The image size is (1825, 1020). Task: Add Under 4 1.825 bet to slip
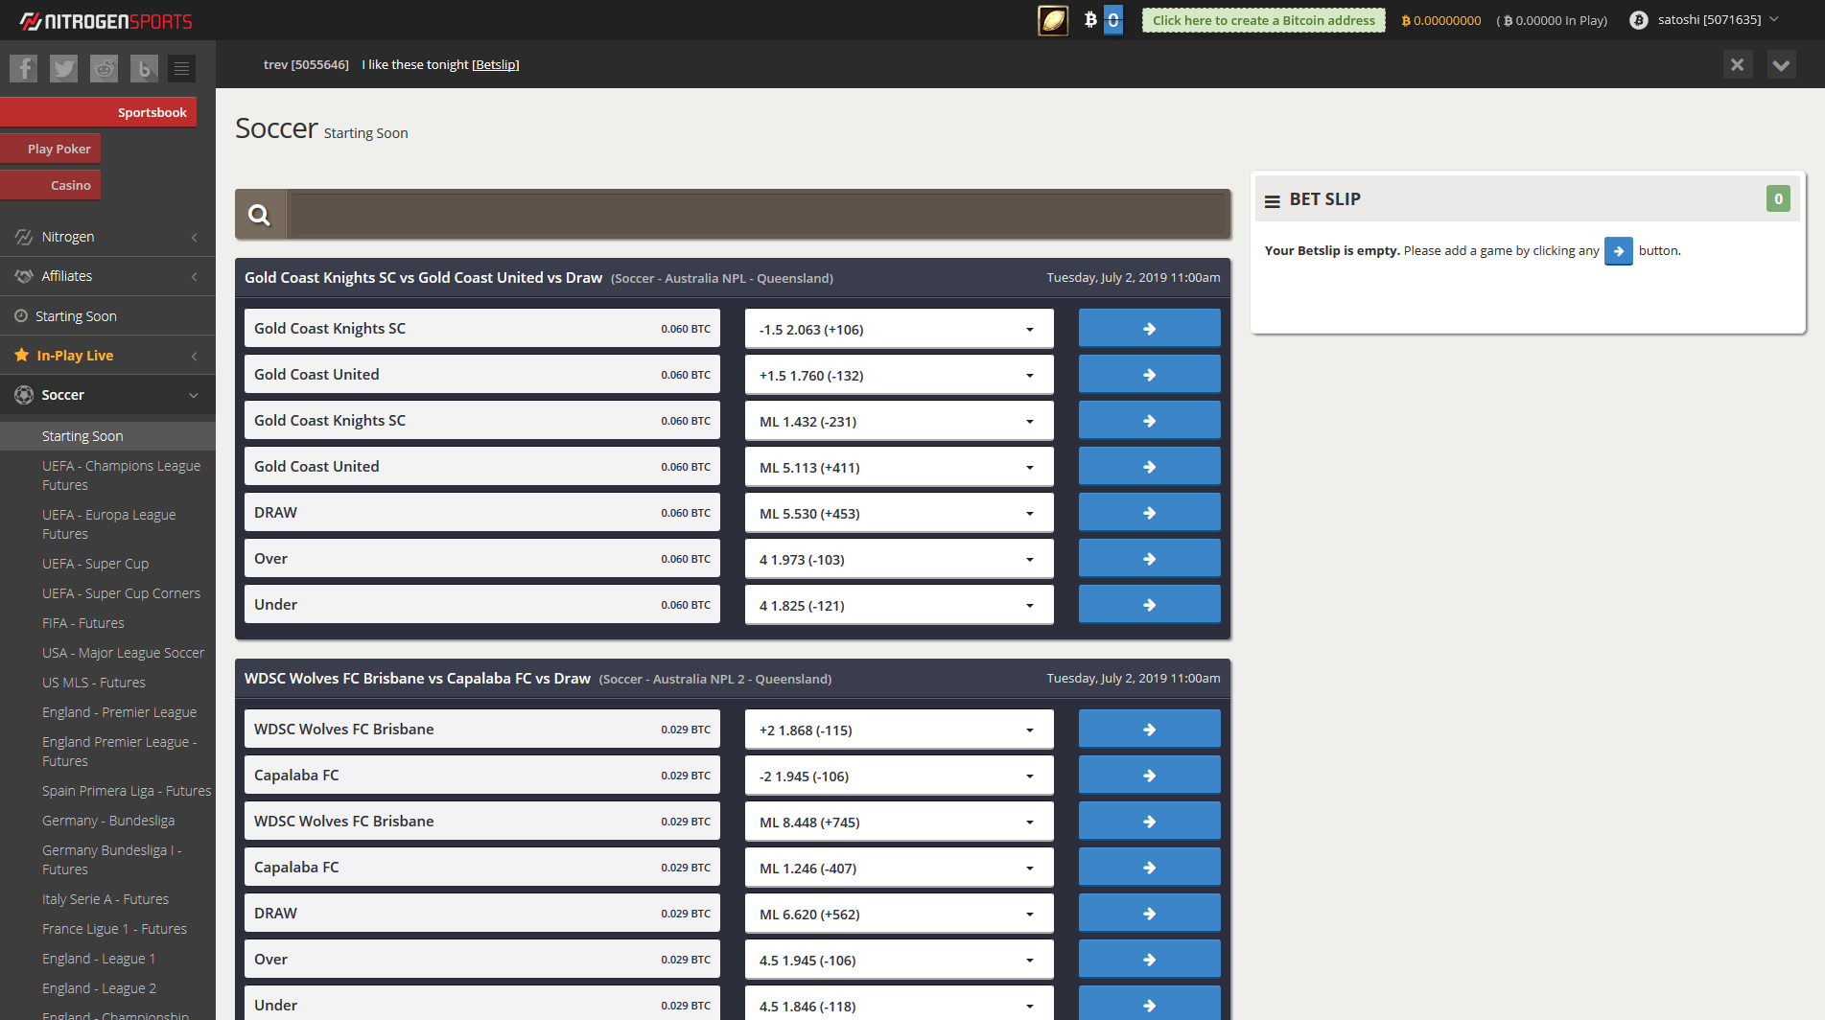click(x=1149, y=605)
